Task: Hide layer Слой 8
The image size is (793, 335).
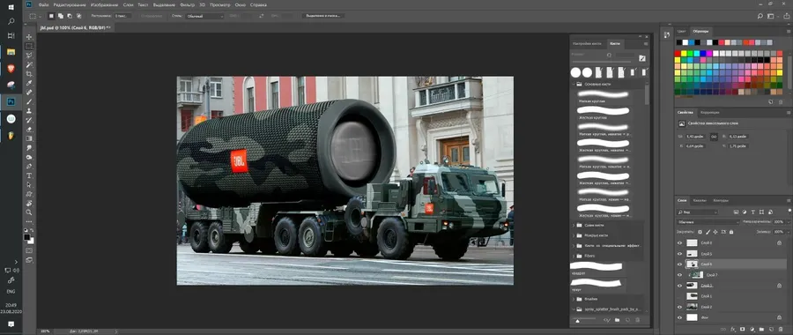Action: pos(679,243)
